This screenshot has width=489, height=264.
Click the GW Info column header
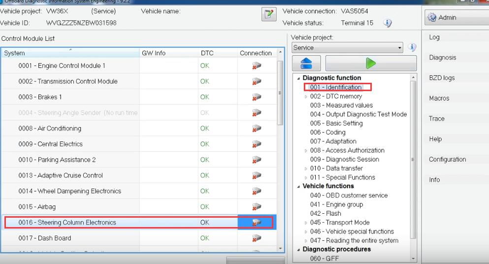(x=169, y=53)
